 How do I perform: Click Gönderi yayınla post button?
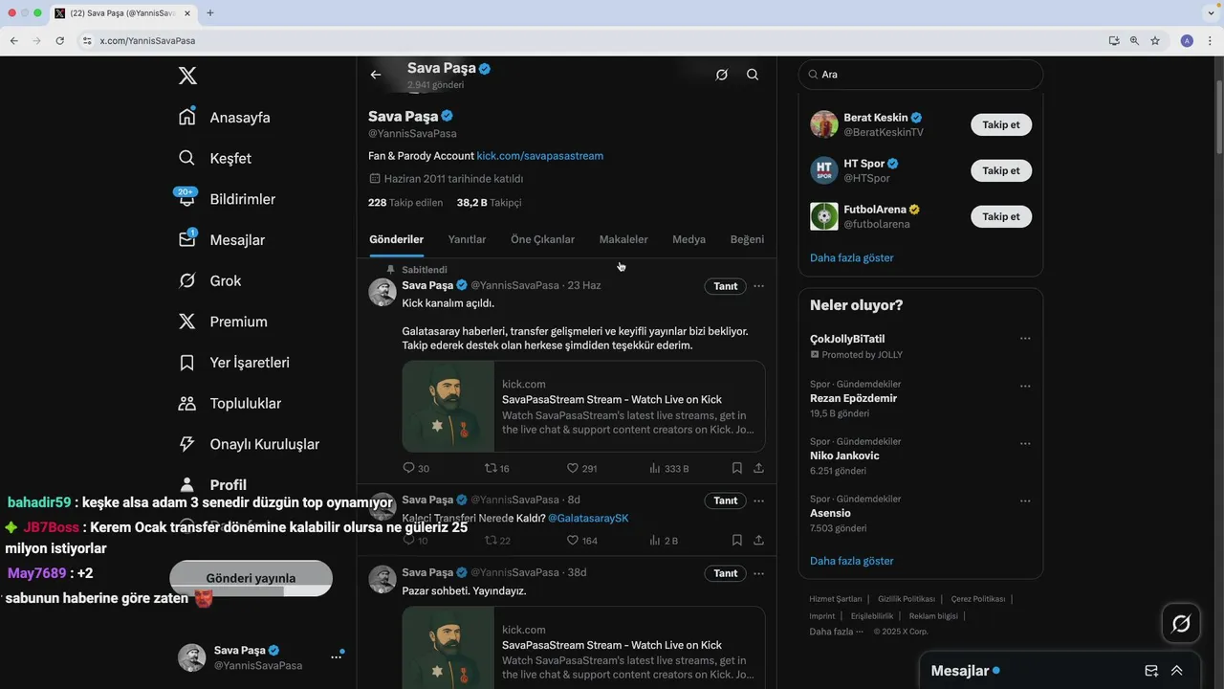(x=251, y=578)
